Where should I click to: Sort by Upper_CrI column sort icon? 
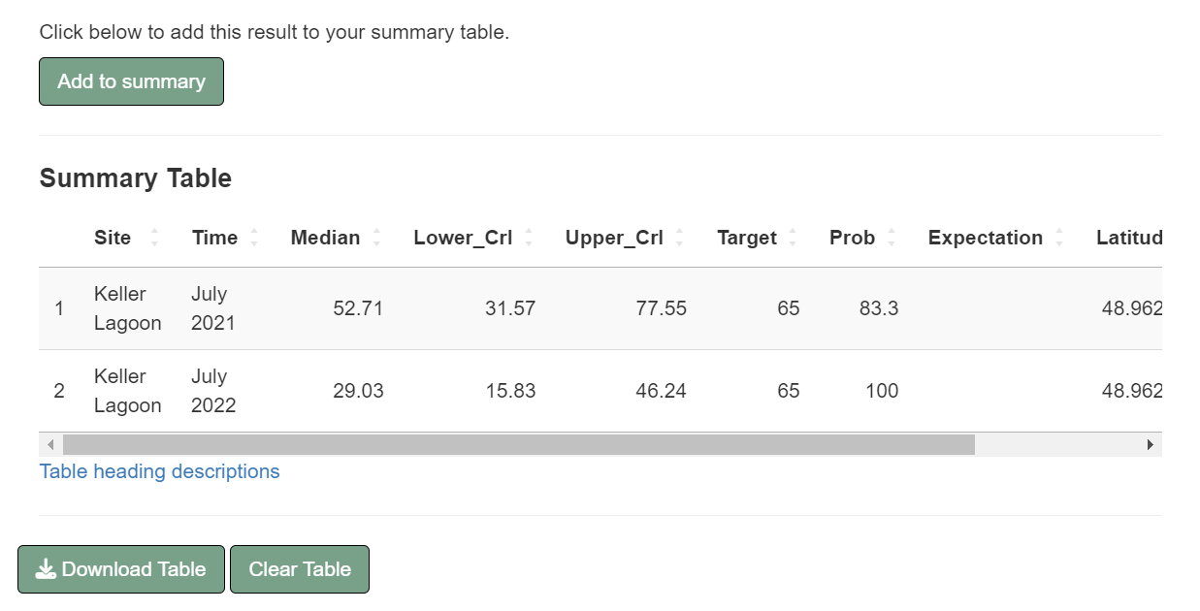(x=679, y=238)
